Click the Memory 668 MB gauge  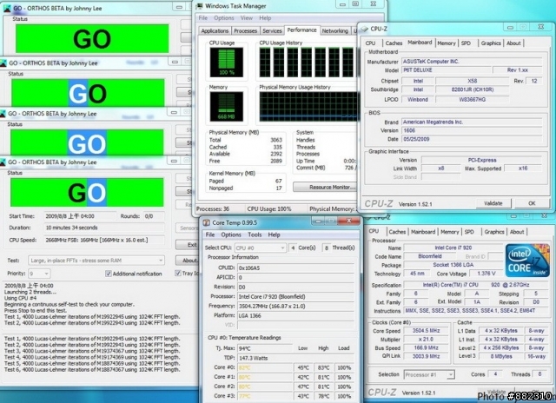pyautogui.click(x=226, y=106)
